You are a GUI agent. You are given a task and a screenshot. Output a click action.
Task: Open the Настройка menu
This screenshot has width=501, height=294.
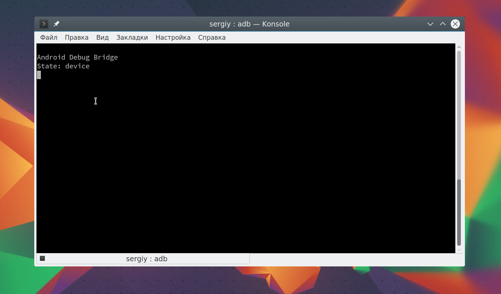173,38
